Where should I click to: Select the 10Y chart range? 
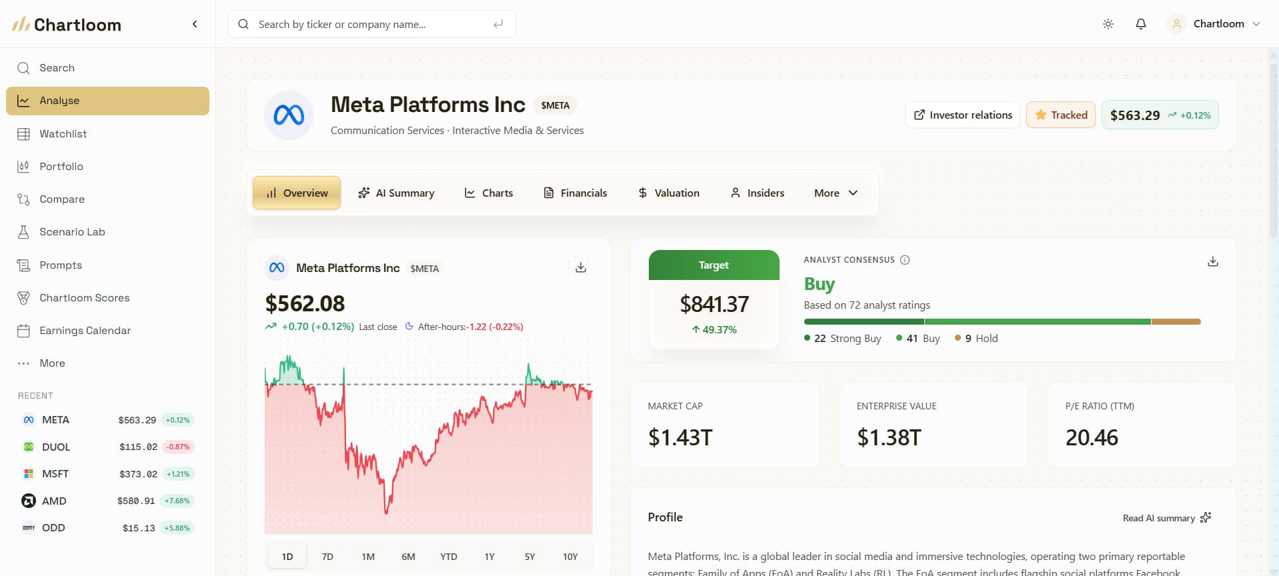point(570,557)
